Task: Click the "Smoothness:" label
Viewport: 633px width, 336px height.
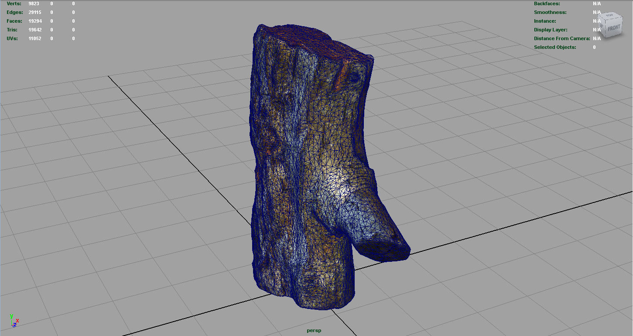Action: coord(550,12)
